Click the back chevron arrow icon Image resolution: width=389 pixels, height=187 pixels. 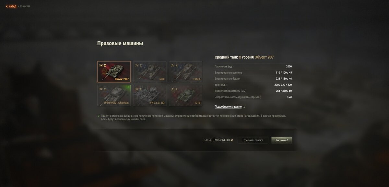pyautogui.click(x=6, y=6)
